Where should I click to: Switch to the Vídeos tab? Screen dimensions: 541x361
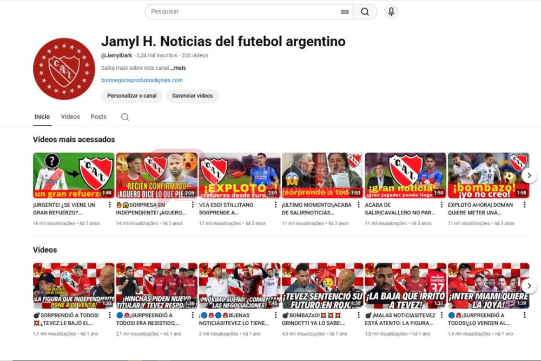pos(70,116)
